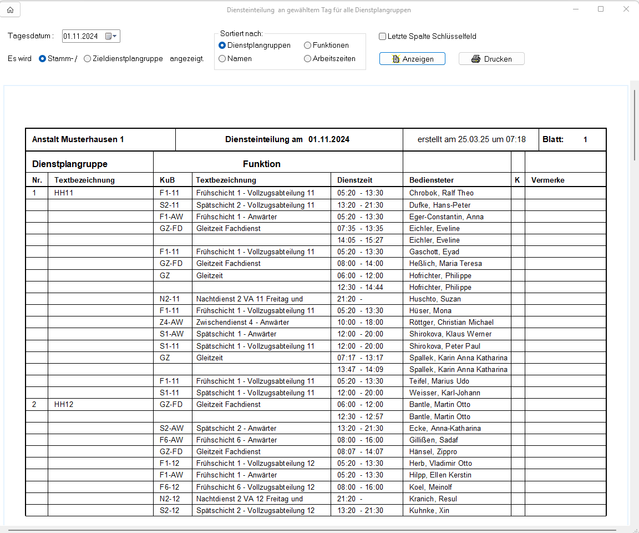Viewport: 639px width, 533px height.
Task: Sort by Dienstplangruppen
Action: point(222,46)
